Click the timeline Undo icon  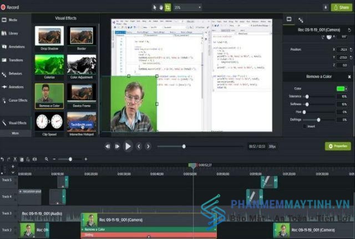[x=2, y=160]
